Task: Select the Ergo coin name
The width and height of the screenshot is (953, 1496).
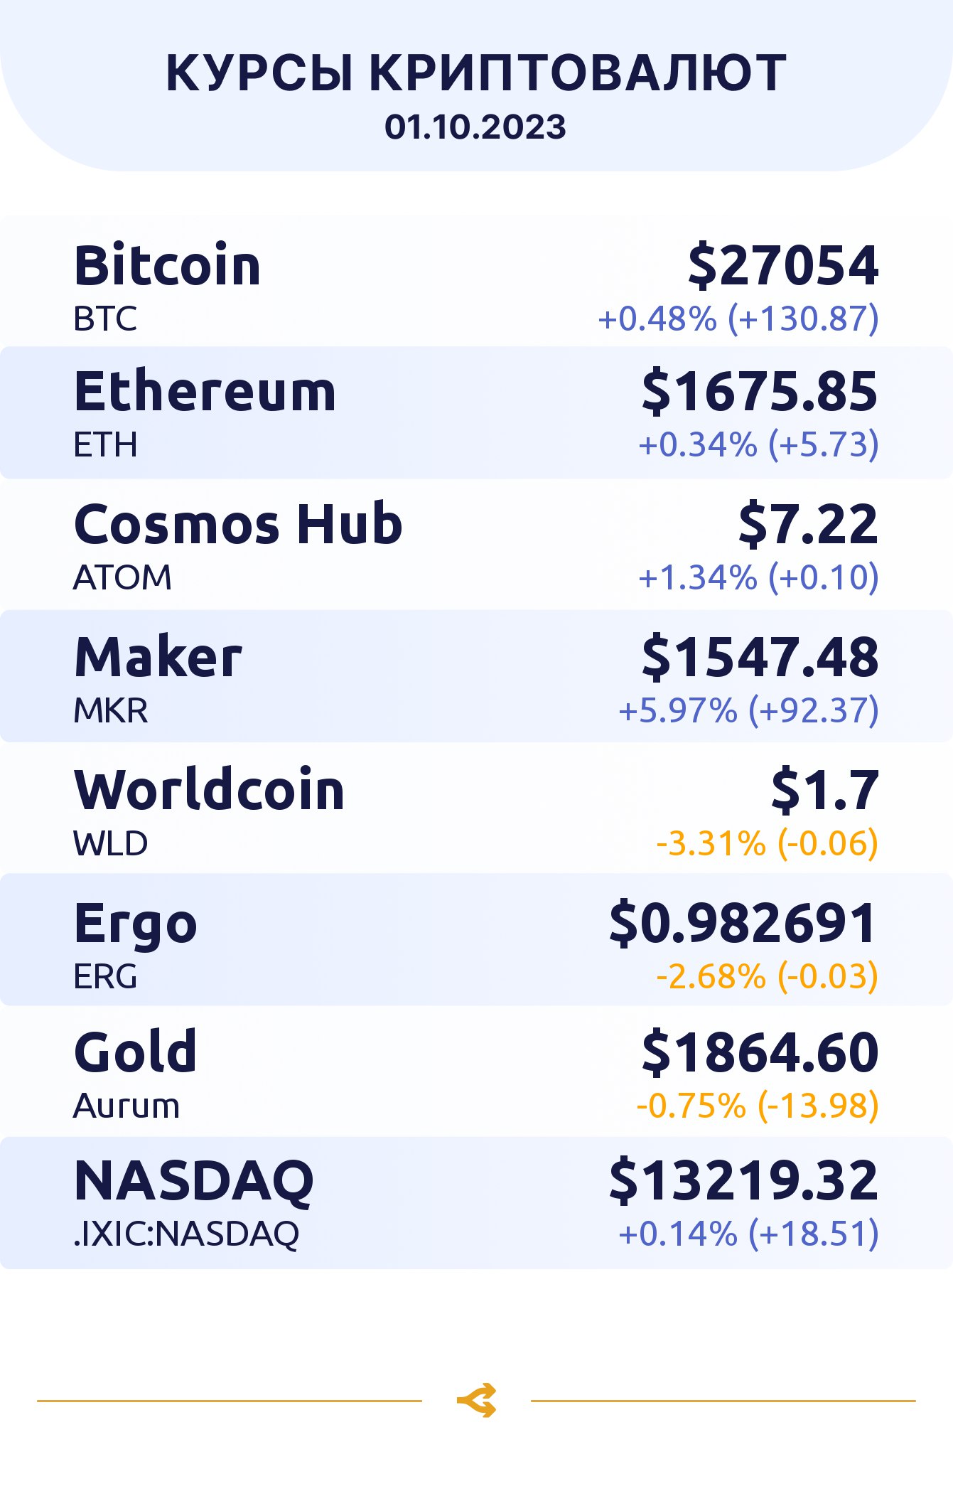Action: [x=135, y=924]
